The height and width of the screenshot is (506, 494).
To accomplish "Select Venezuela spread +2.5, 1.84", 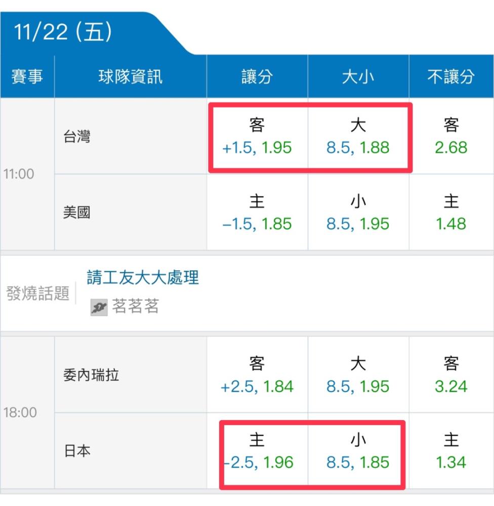I will pos(257,374).
